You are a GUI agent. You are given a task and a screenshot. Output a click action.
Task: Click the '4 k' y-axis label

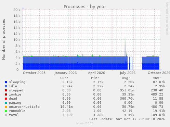click(18, 58)
